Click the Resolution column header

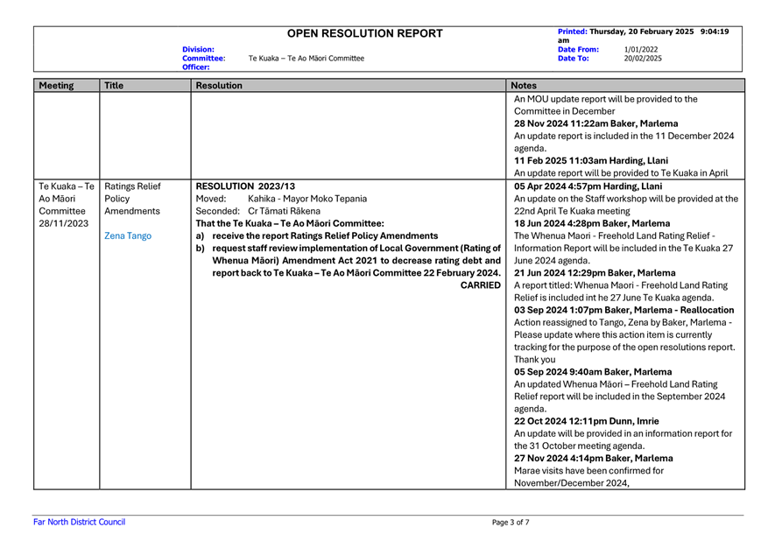click(x=219, y=87)
